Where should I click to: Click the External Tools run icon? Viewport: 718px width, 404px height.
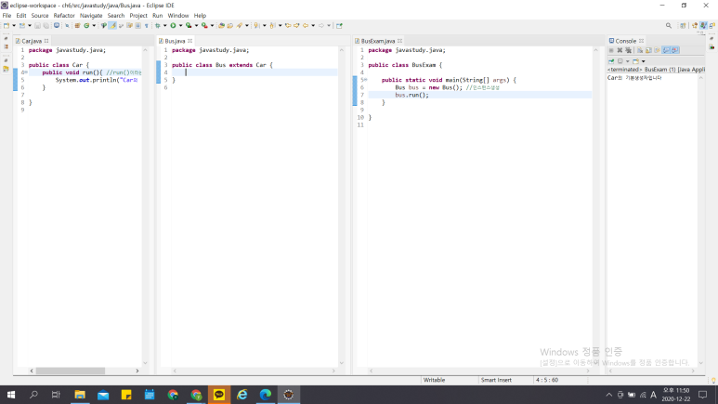coord(204,26)
